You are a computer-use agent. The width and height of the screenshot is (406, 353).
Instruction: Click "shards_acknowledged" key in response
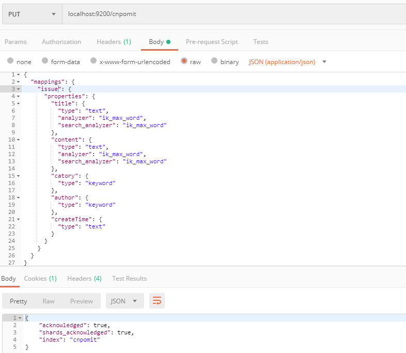(75, 332)
